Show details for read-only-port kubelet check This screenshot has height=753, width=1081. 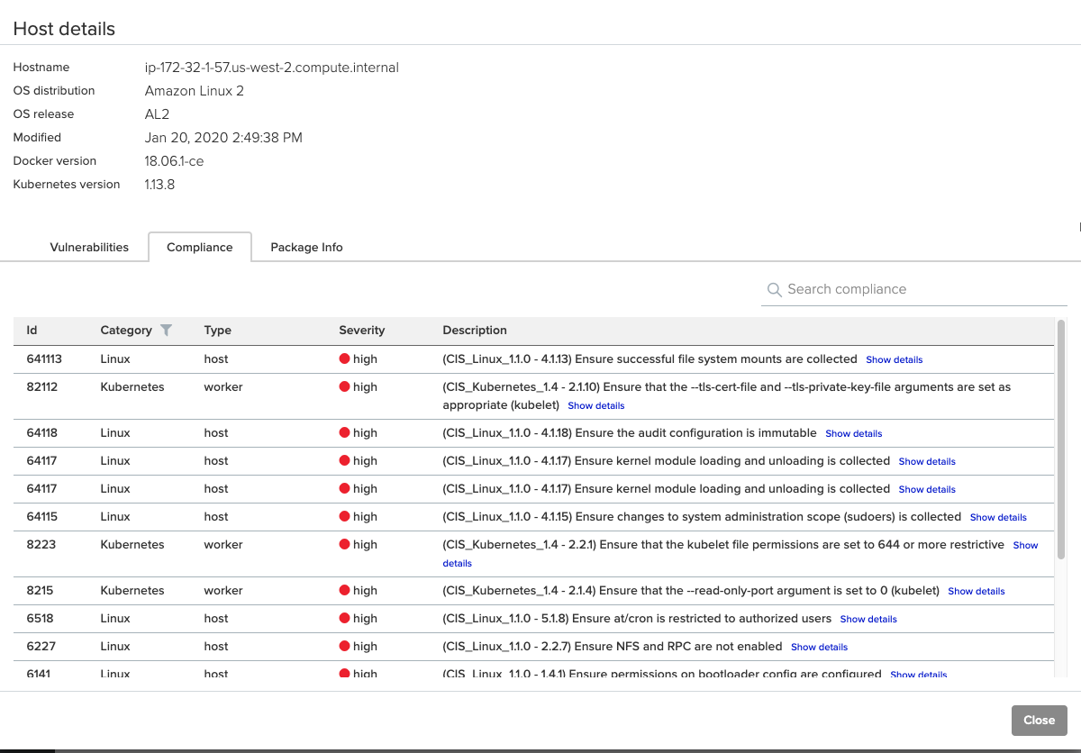(x=976, y=592)
